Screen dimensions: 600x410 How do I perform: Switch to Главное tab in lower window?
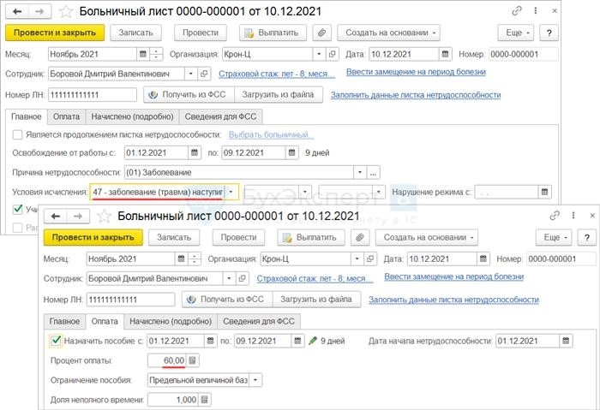tap(64, 321)
